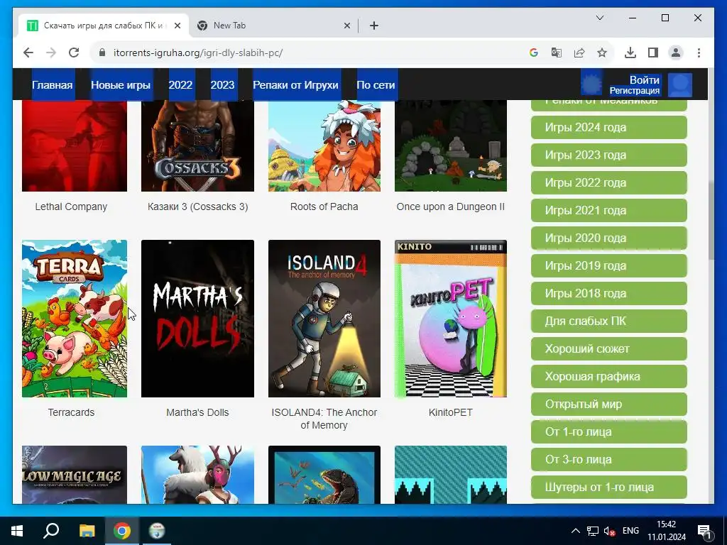The width and height of the screenshot is (727, 545).
Task: Open the Once upon a Dungeon II cover
Action: [451, 146]
